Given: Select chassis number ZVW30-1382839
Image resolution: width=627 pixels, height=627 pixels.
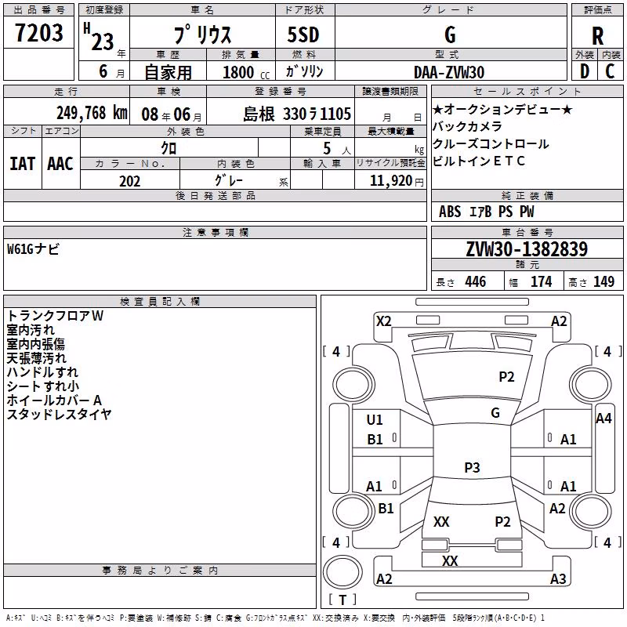Looking at the screenshot, I should coord(527,249).
